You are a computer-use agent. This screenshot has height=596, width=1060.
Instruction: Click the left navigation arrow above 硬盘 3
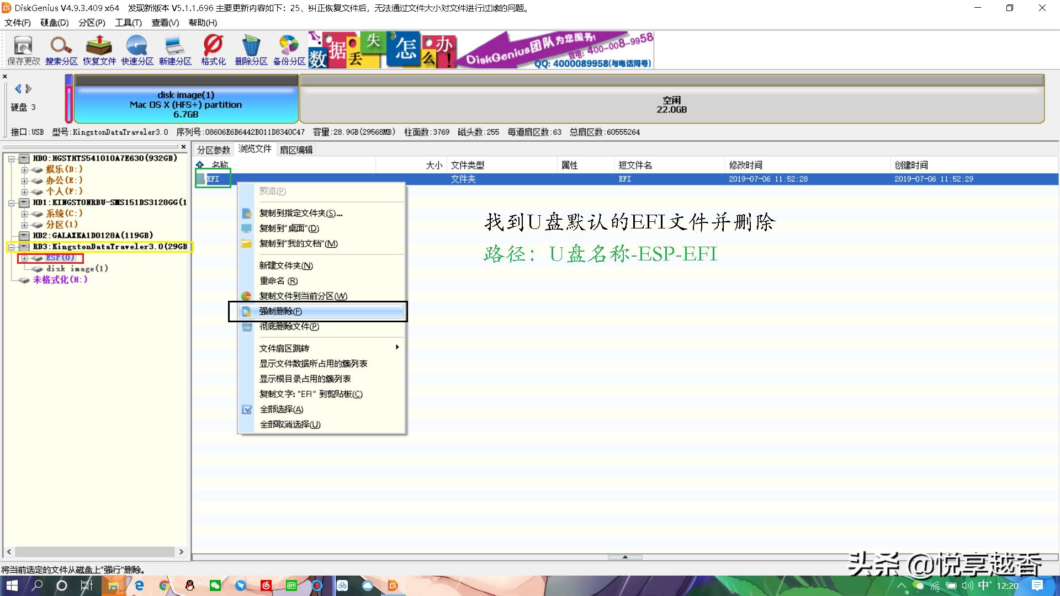[18, 88]
